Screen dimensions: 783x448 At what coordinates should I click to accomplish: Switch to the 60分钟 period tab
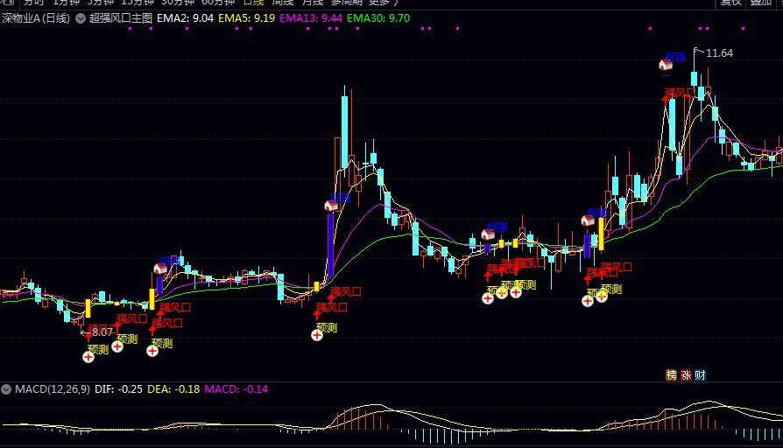pyautogui.click(x=218, y=3)
